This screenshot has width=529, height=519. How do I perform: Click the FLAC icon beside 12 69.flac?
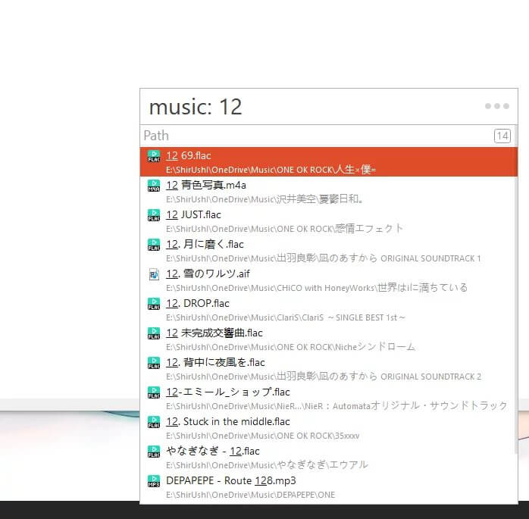click(x=154, y=156)
